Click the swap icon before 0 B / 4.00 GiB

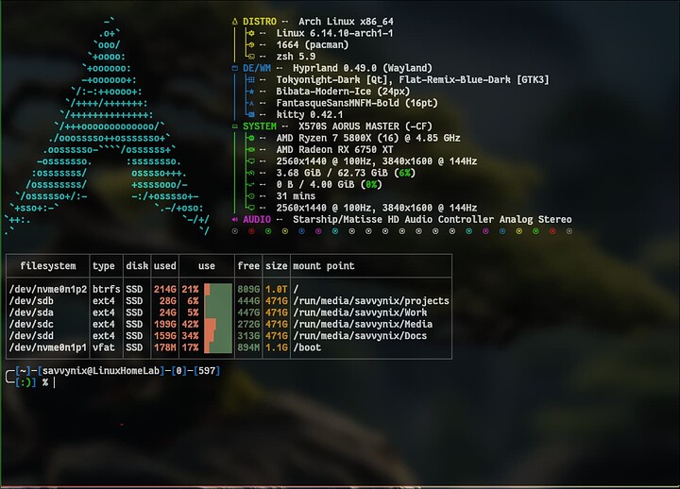(x=251, y=185)
